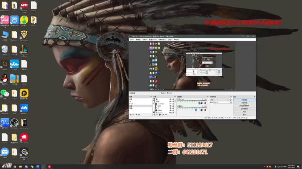This screenshot has height=169, width=302.
Task: Open the scene transition type dropdown
Action: click(219, 100)
